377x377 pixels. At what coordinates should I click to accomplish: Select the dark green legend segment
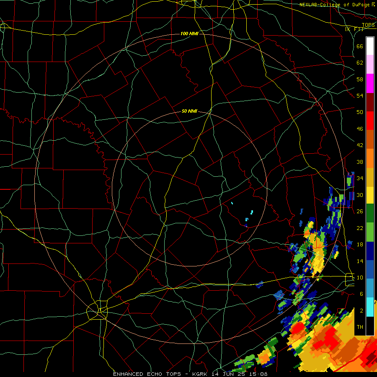click(x=370, y=213)
